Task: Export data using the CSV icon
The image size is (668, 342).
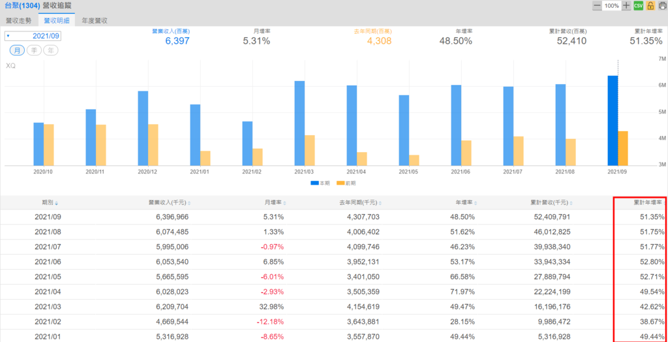Action: pyautogui.click(x=638, y=5)
